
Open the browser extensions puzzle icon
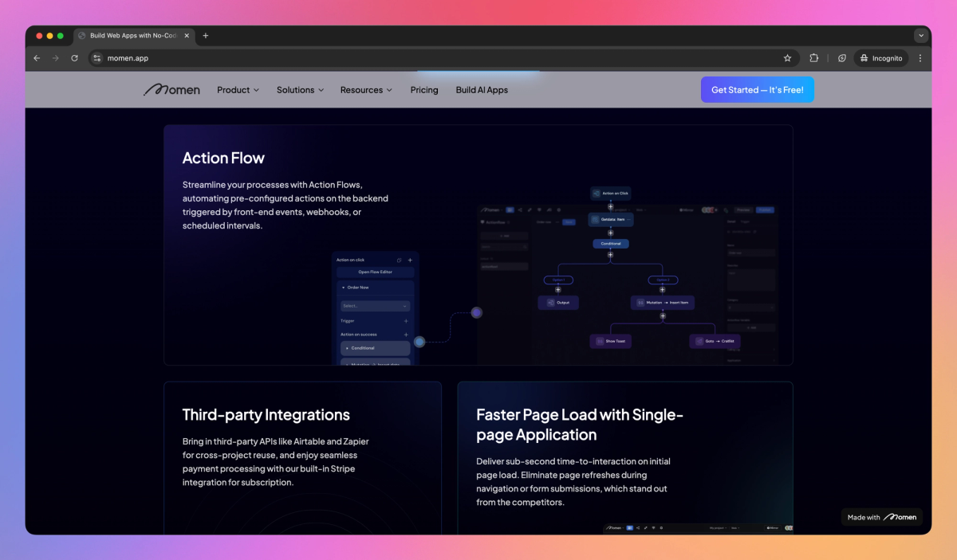point(813,58)
